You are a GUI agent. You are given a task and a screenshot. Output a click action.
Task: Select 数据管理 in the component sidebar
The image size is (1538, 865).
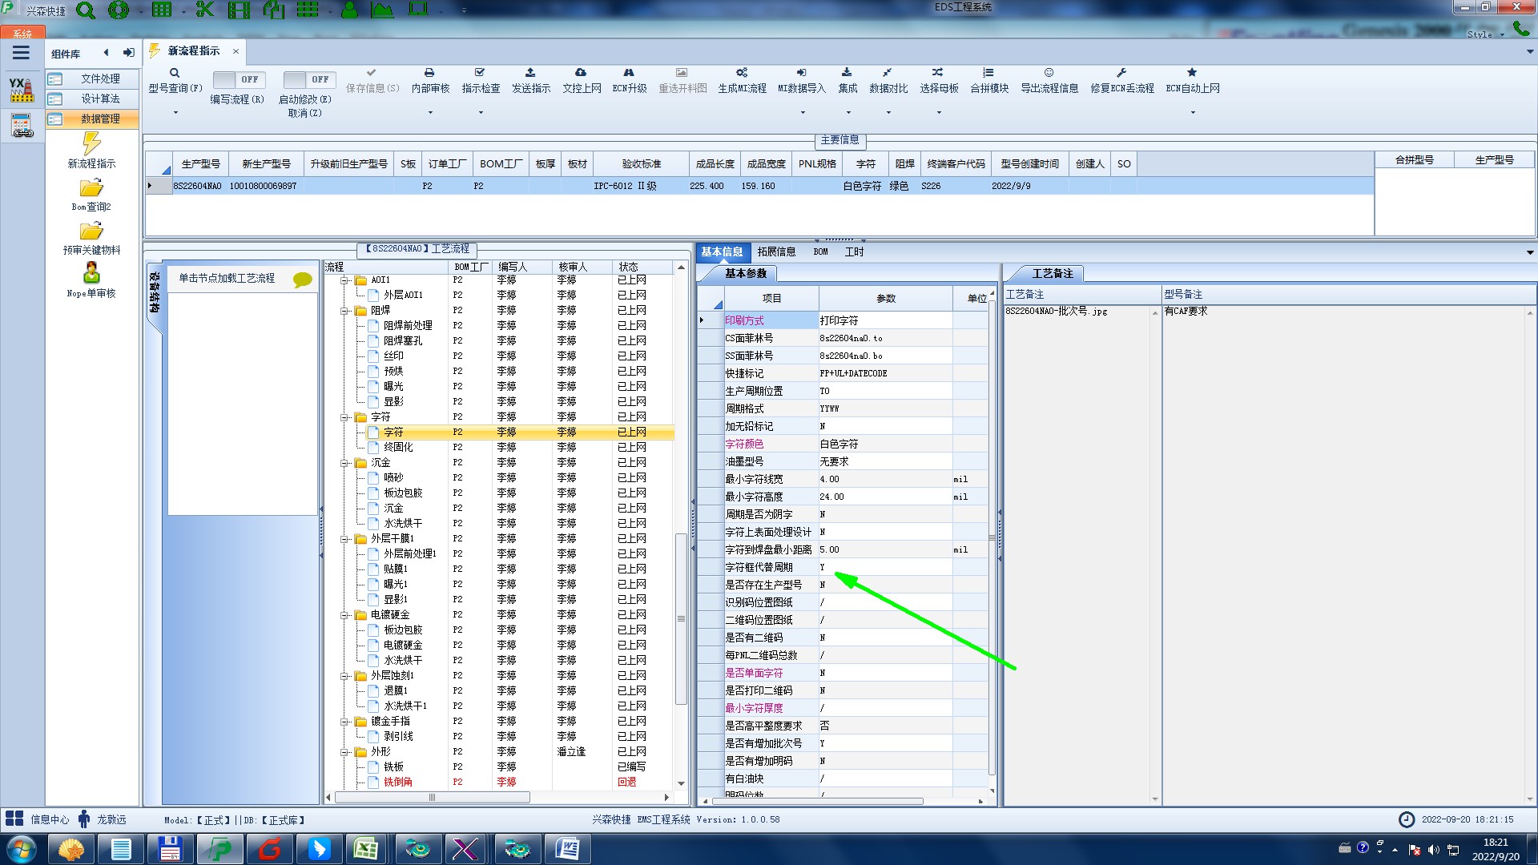100,119
